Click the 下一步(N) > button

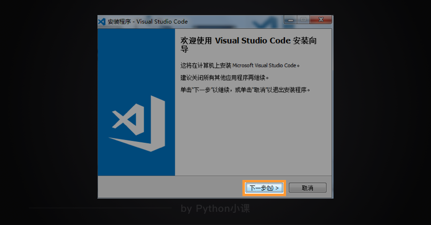click(264, 188)
